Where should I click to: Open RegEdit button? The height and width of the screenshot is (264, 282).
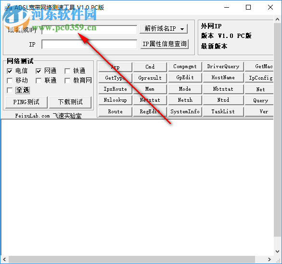coord(150,112)
